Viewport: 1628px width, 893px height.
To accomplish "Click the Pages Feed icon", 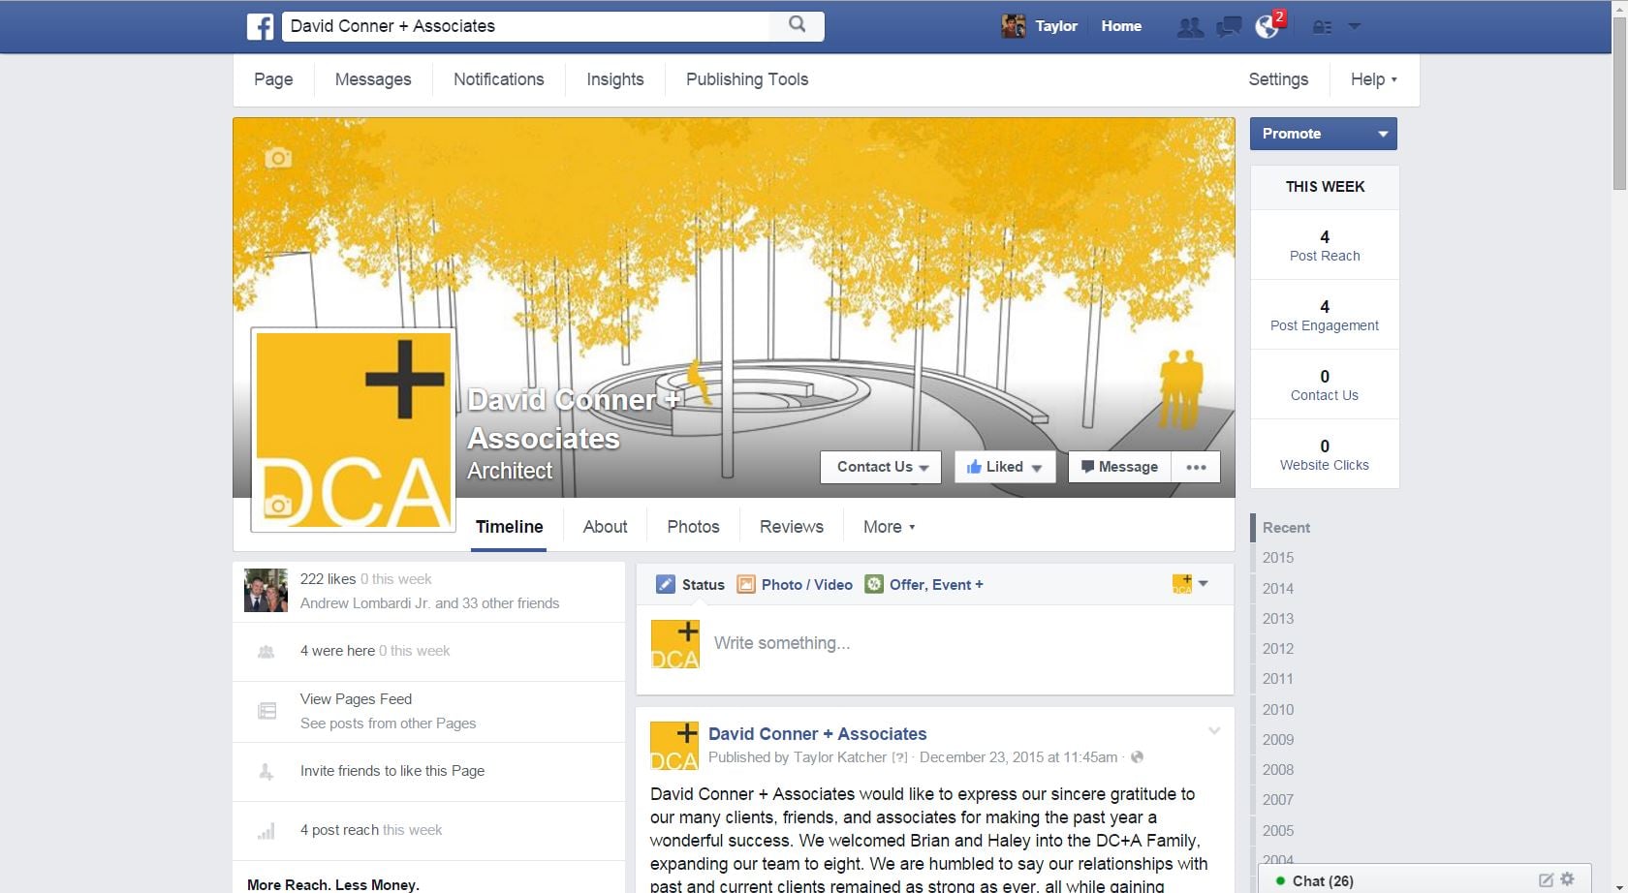I will tap(266, 711).
